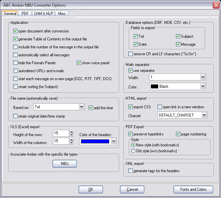Enable generate tags for the headers
This screenshot has height=198, width=221.
pos(130,171)
